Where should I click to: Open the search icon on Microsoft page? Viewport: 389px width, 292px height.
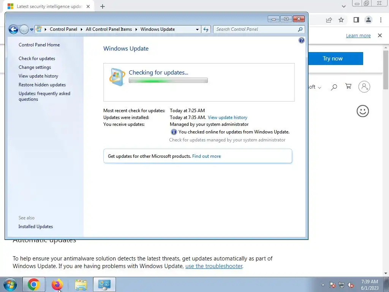click(334, 87)
